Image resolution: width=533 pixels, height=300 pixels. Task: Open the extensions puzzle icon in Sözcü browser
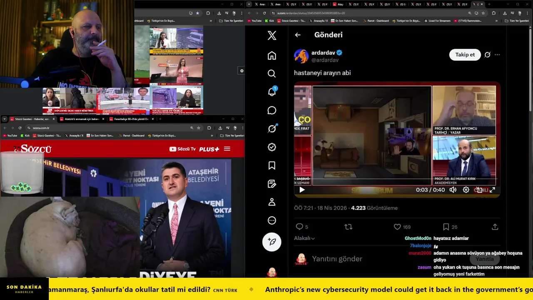[x=209, y=128]
